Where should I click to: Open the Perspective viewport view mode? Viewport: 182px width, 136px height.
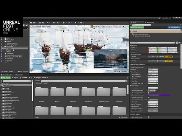point(37,26)
